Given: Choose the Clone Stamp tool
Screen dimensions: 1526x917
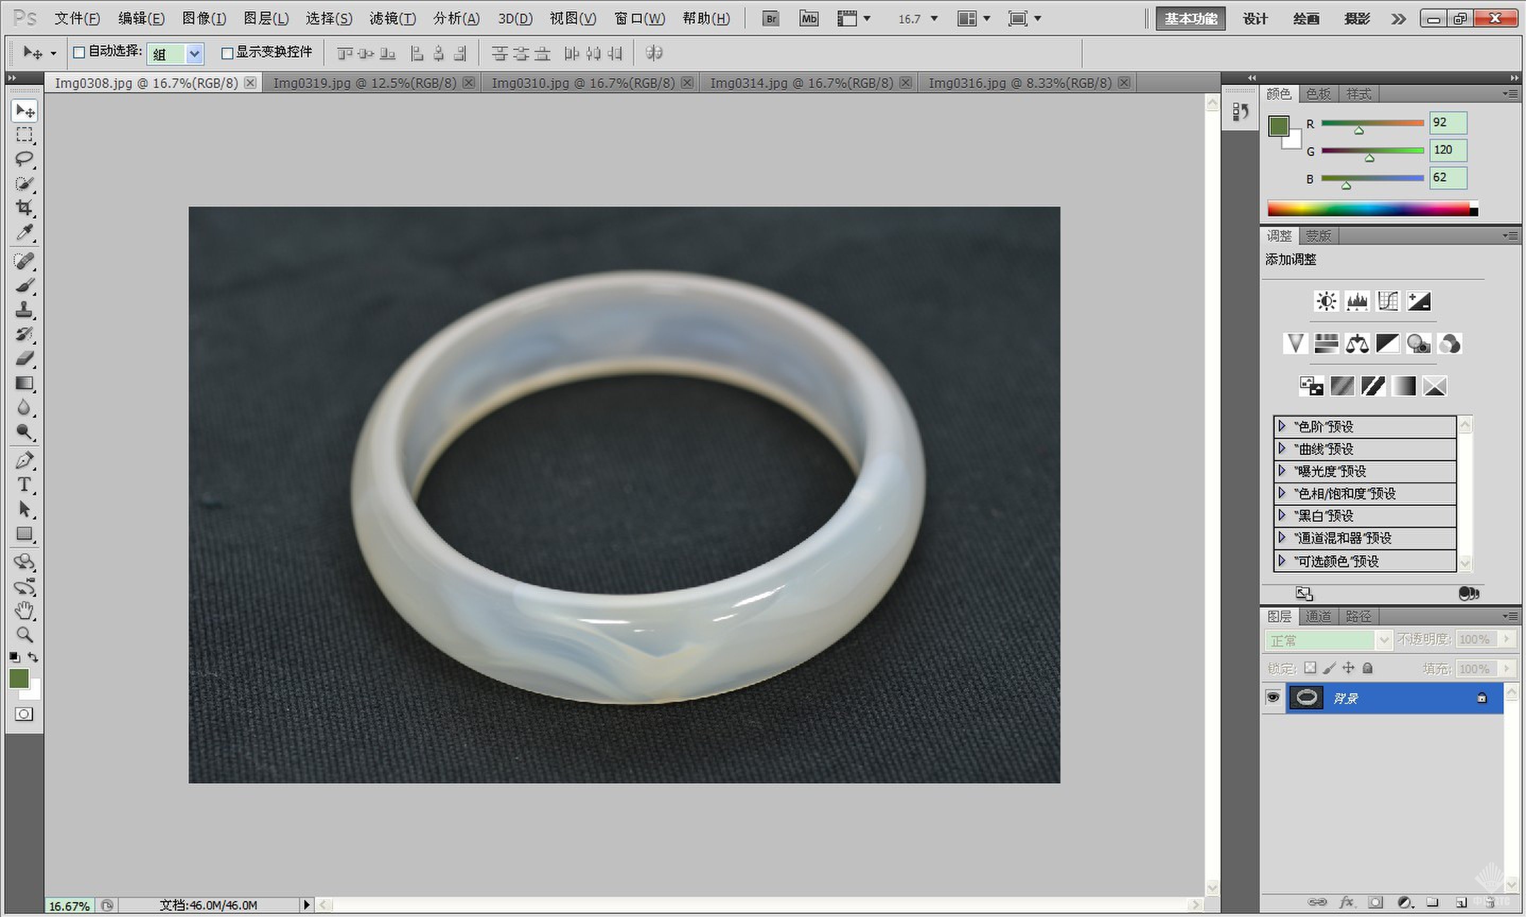Looking at the screenshot, I should [x=24, y=310].
